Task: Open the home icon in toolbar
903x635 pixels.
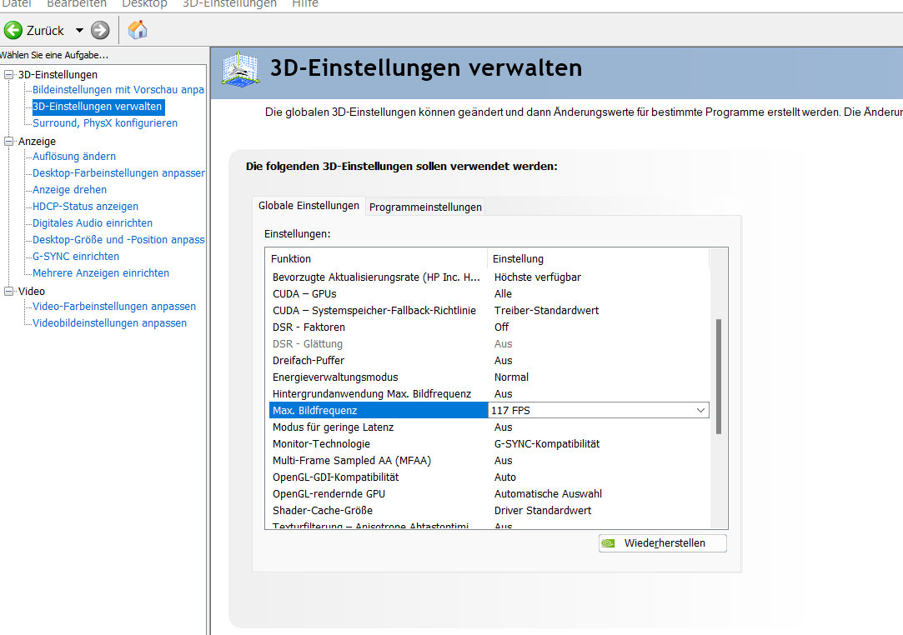Action: point(138,30)
